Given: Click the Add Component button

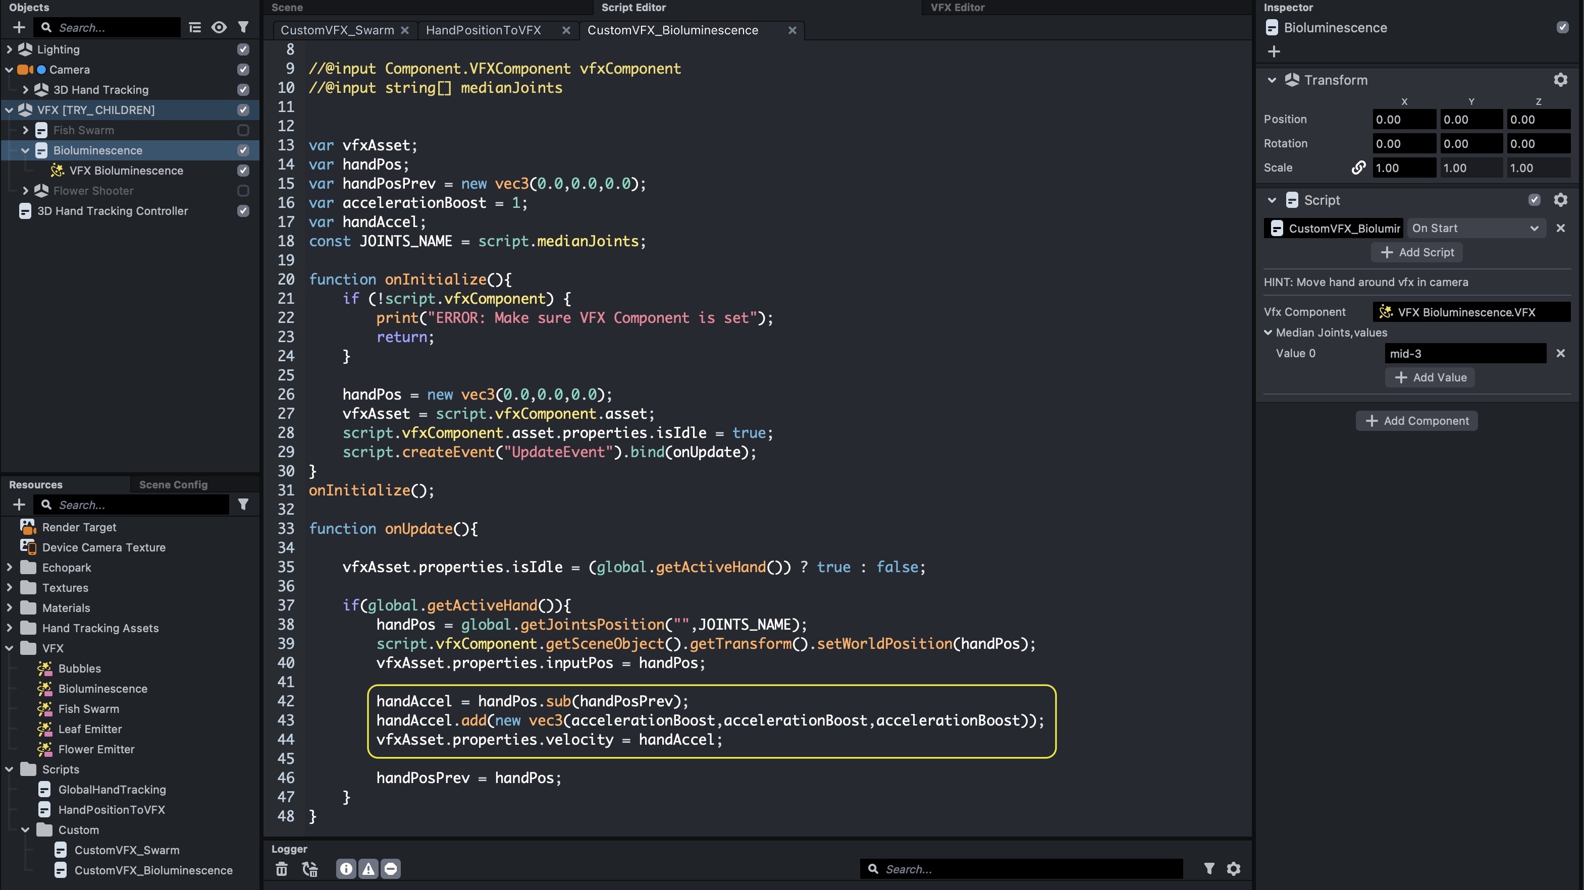Looking at the screenshot, I should pyautogui.click(x=1417, y=421).
